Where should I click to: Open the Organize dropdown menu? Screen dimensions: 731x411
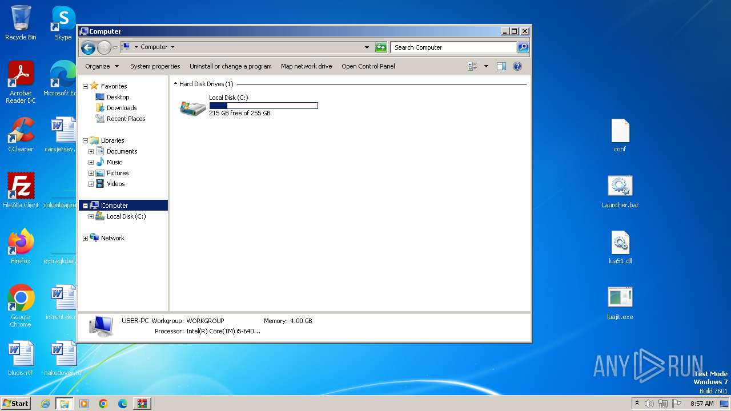point(102,66)
